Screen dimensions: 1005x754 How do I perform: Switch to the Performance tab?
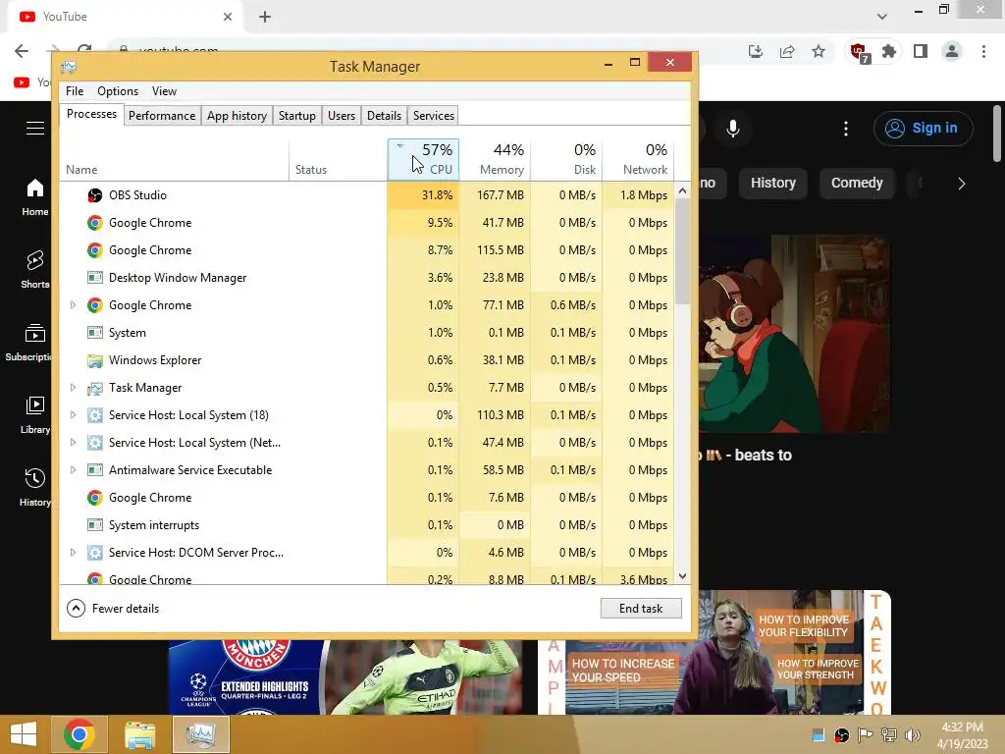coord(162,116)
